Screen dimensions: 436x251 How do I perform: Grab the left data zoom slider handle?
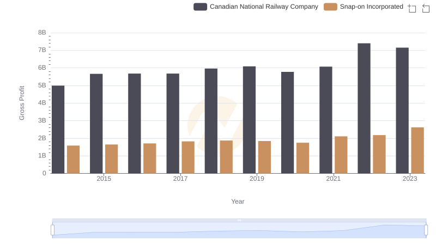coord(52,230)
